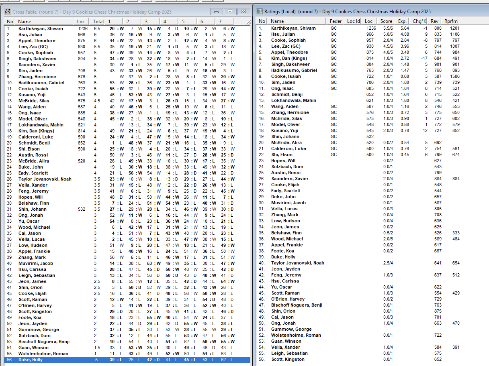This screenshot has width=489, height=366.
Task: Click the No column header in Ratings window
Action: [262, 21]
